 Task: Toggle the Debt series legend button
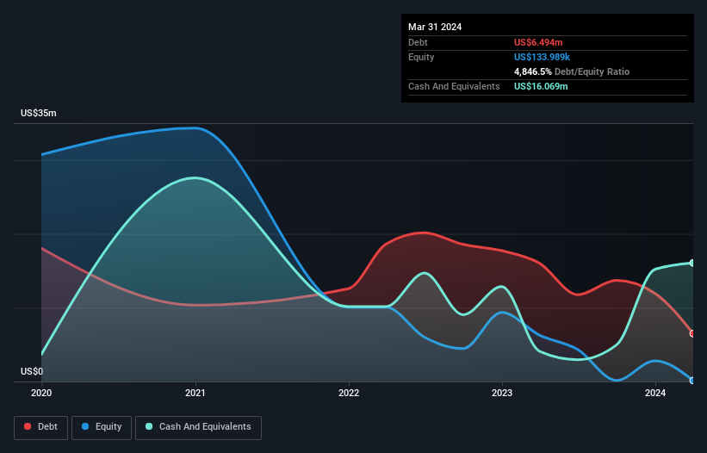click(40, 427)
